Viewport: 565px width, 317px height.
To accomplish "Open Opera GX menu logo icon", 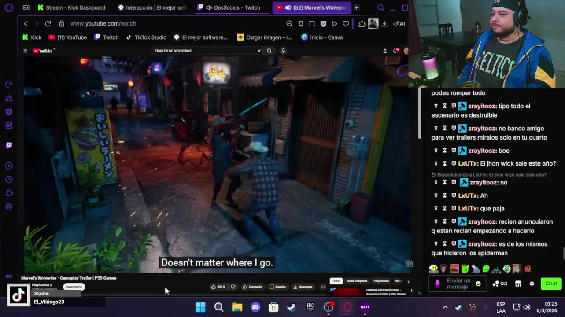I will click(9, 7).
